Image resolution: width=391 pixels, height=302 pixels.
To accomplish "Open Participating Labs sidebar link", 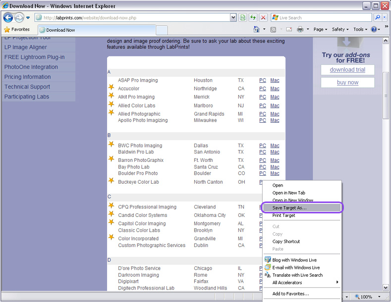I will [x=27, y=97].
